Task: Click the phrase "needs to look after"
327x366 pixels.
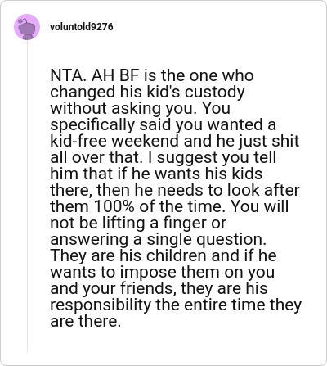Action: [228, 190]
